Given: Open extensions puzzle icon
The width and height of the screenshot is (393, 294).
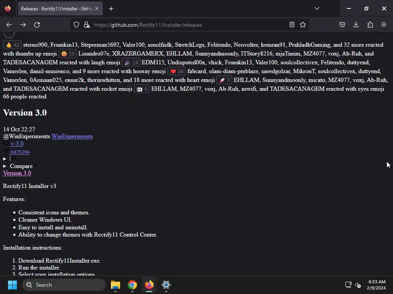Looking at the screenshot, I should click(370, 25).
